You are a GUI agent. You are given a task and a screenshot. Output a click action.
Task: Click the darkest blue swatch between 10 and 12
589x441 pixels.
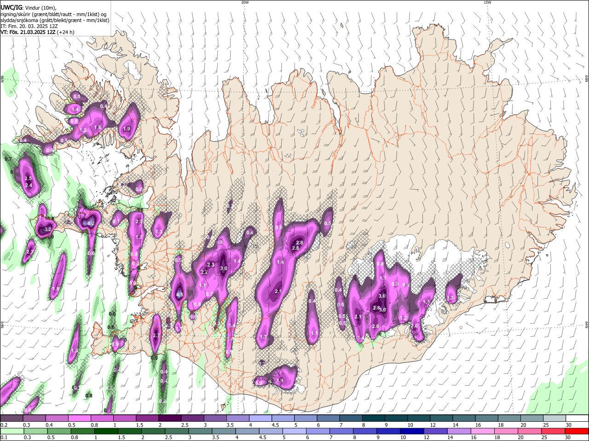[x=411, y=431]
